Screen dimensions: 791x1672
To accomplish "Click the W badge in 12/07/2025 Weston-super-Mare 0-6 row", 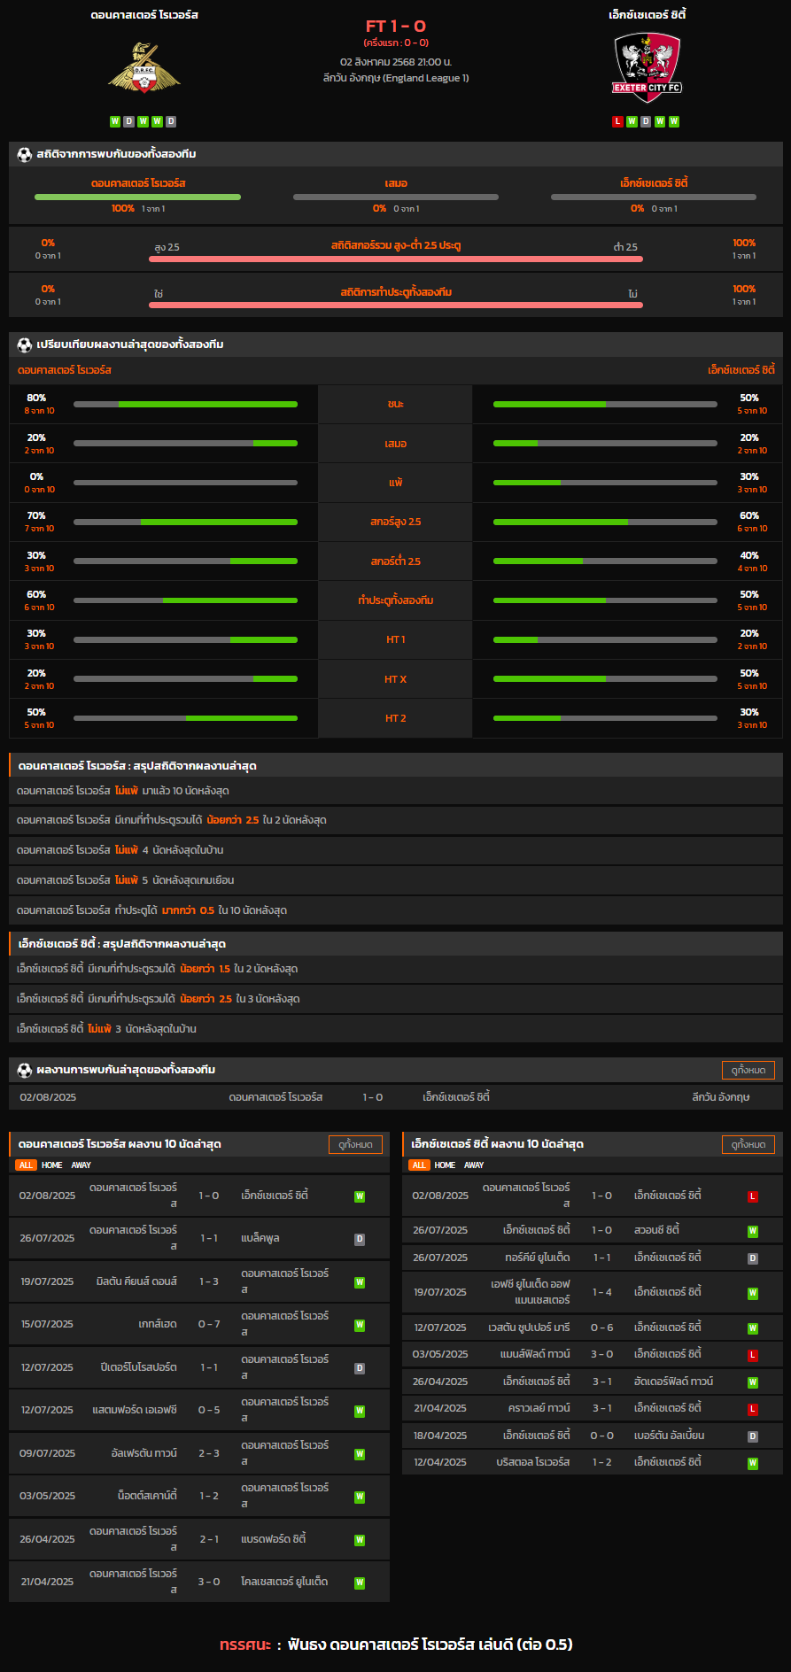I will click(x=753, y=1328).
